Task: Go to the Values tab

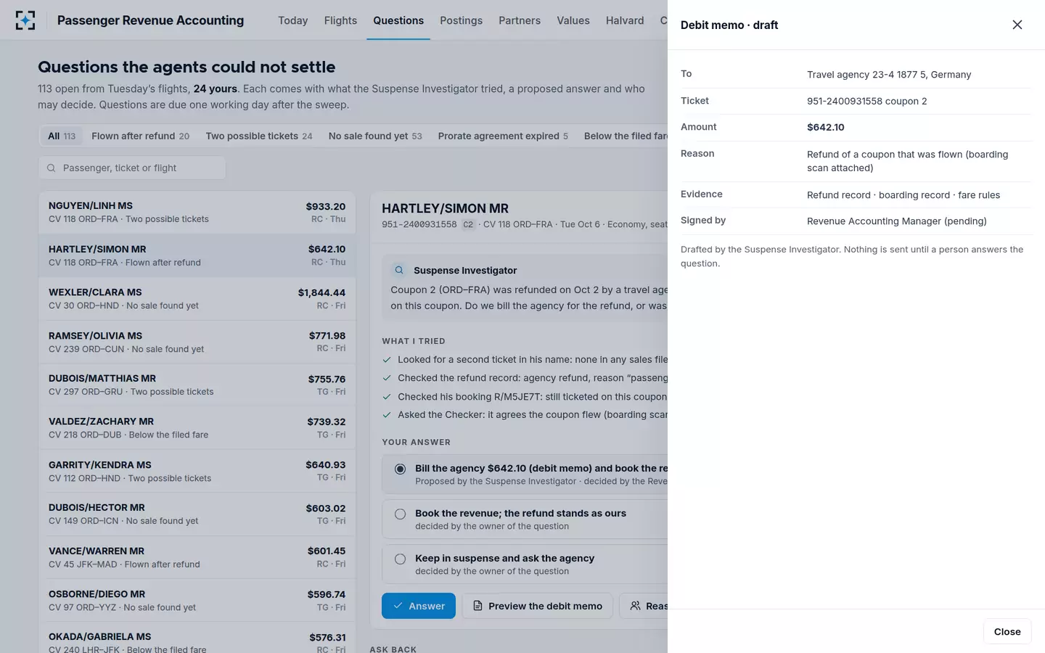Action: (x=573, y=20)
